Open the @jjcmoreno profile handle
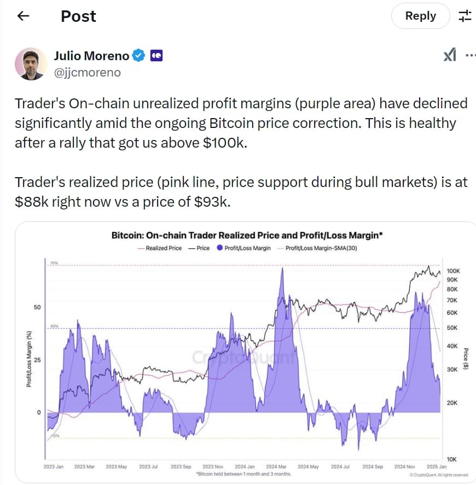This screenshot has width=476, height=485. click(88, 72)
